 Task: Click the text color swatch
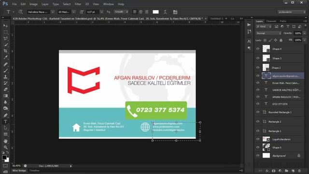155,12
